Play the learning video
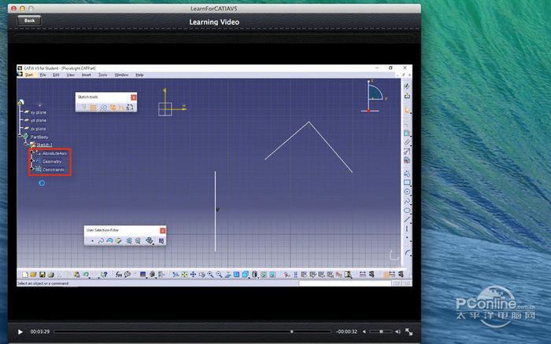Viewport: 551px width, 344px height. tap(20, 331)
